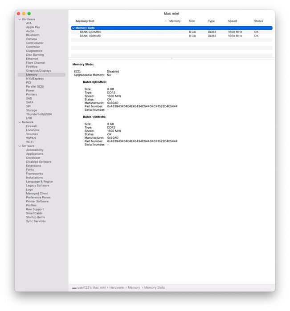Viewport: 290px width, 311px height.
Task: Select Applications under Software
Action: pyautogui.click(x=35, y=154)
